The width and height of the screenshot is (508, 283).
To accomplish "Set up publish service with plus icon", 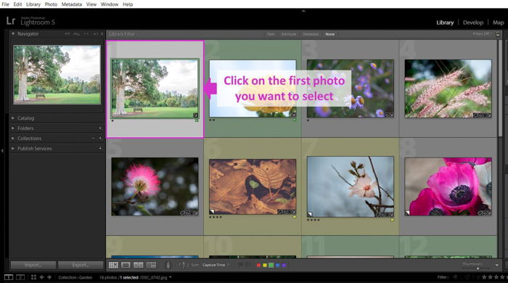I will tap(100, 148).
